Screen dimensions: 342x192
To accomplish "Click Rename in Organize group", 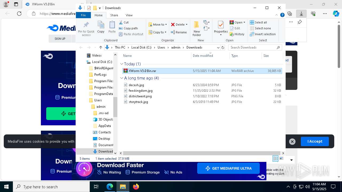I will click(179, 32).
